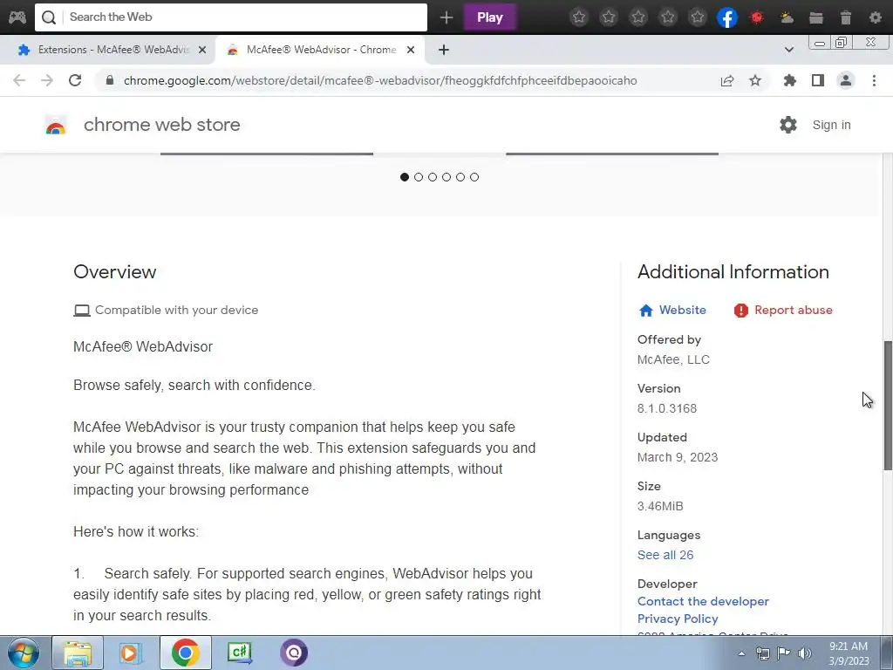Go forward to next page
The image size is (893, 670).
[47, 81]
